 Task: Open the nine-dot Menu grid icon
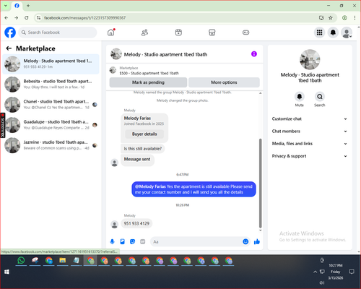pyautogui.click(x=319, y=33)
